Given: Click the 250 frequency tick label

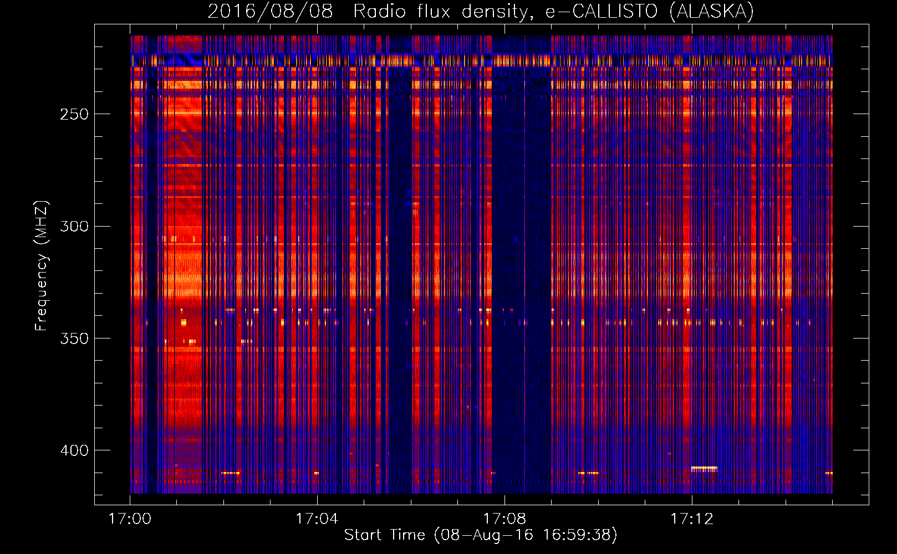Looking at the screenshot, I should click(74, 114).
